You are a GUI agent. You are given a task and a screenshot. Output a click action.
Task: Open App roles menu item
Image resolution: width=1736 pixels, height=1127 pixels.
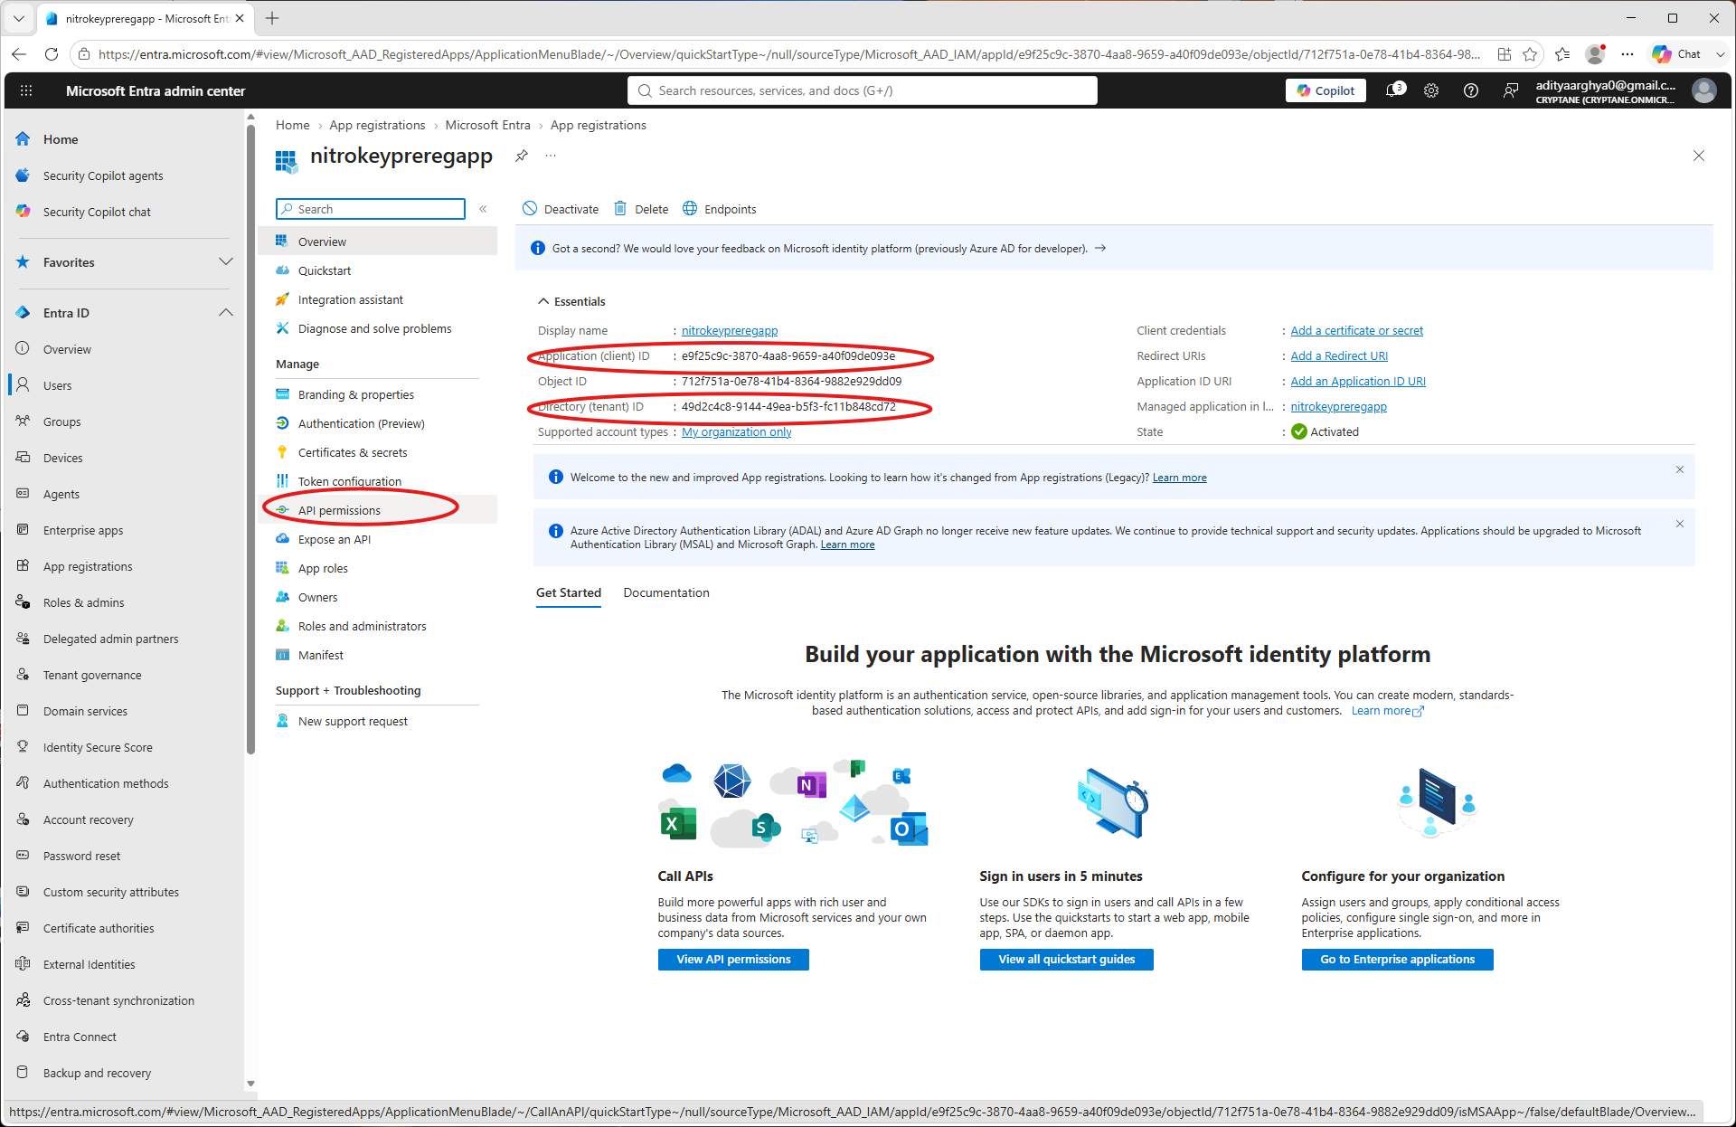(x=323, y=568)
